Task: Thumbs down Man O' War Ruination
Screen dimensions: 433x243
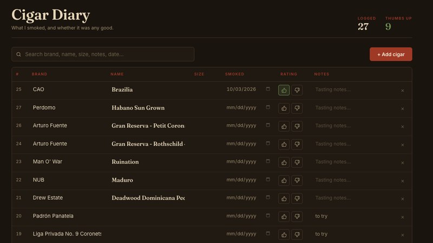Action: pyautogui.click(x=297, y=163)
